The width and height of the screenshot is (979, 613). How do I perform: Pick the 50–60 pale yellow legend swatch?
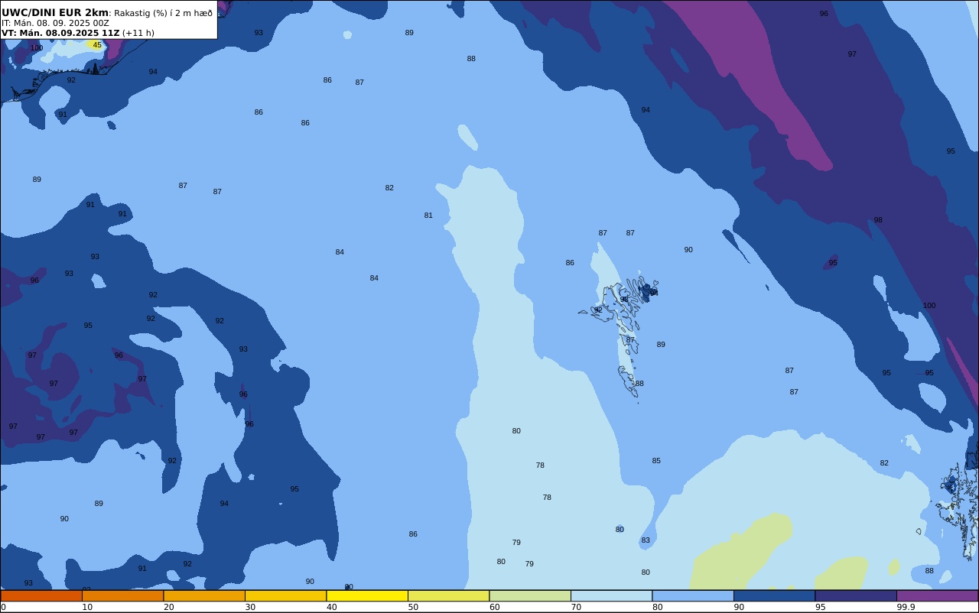448,595
